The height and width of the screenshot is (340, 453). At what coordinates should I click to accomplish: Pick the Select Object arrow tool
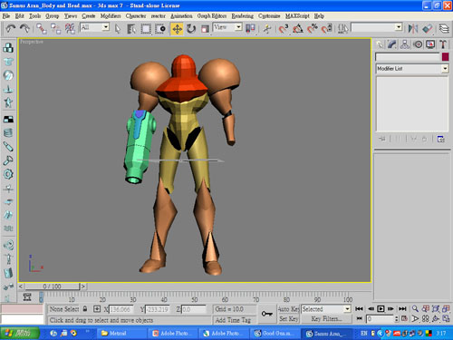[118, 29]
